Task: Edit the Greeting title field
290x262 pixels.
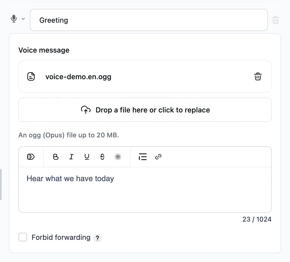Action: (149, 20)
